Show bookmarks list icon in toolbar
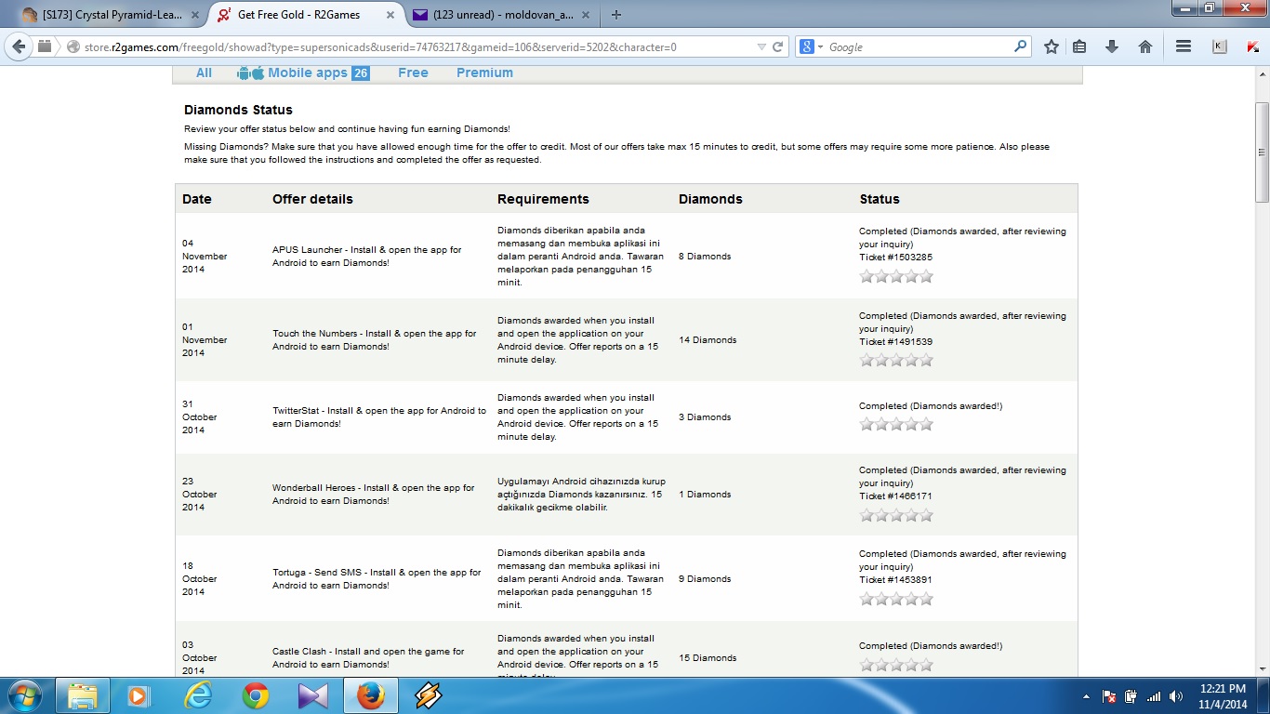The height and width of the screenshot is (714, 1270). [x=1079, y=46]
